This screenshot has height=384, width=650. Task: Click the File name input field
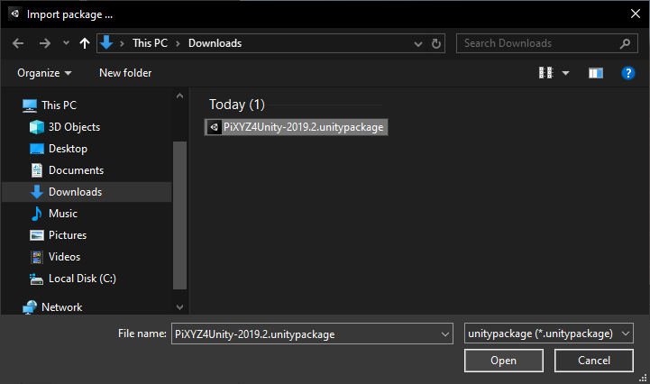(305, 334)
